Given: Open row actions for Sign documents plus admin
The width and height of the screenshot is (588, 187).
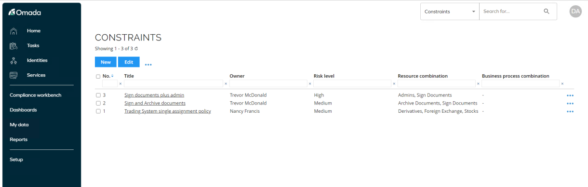Looking at the screenshot, I should [570, 95].
